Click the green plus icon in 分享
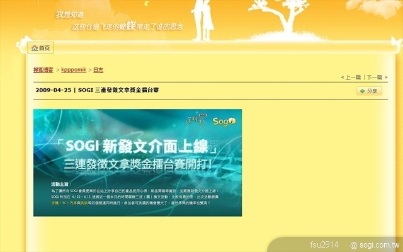 click(363, 91)
